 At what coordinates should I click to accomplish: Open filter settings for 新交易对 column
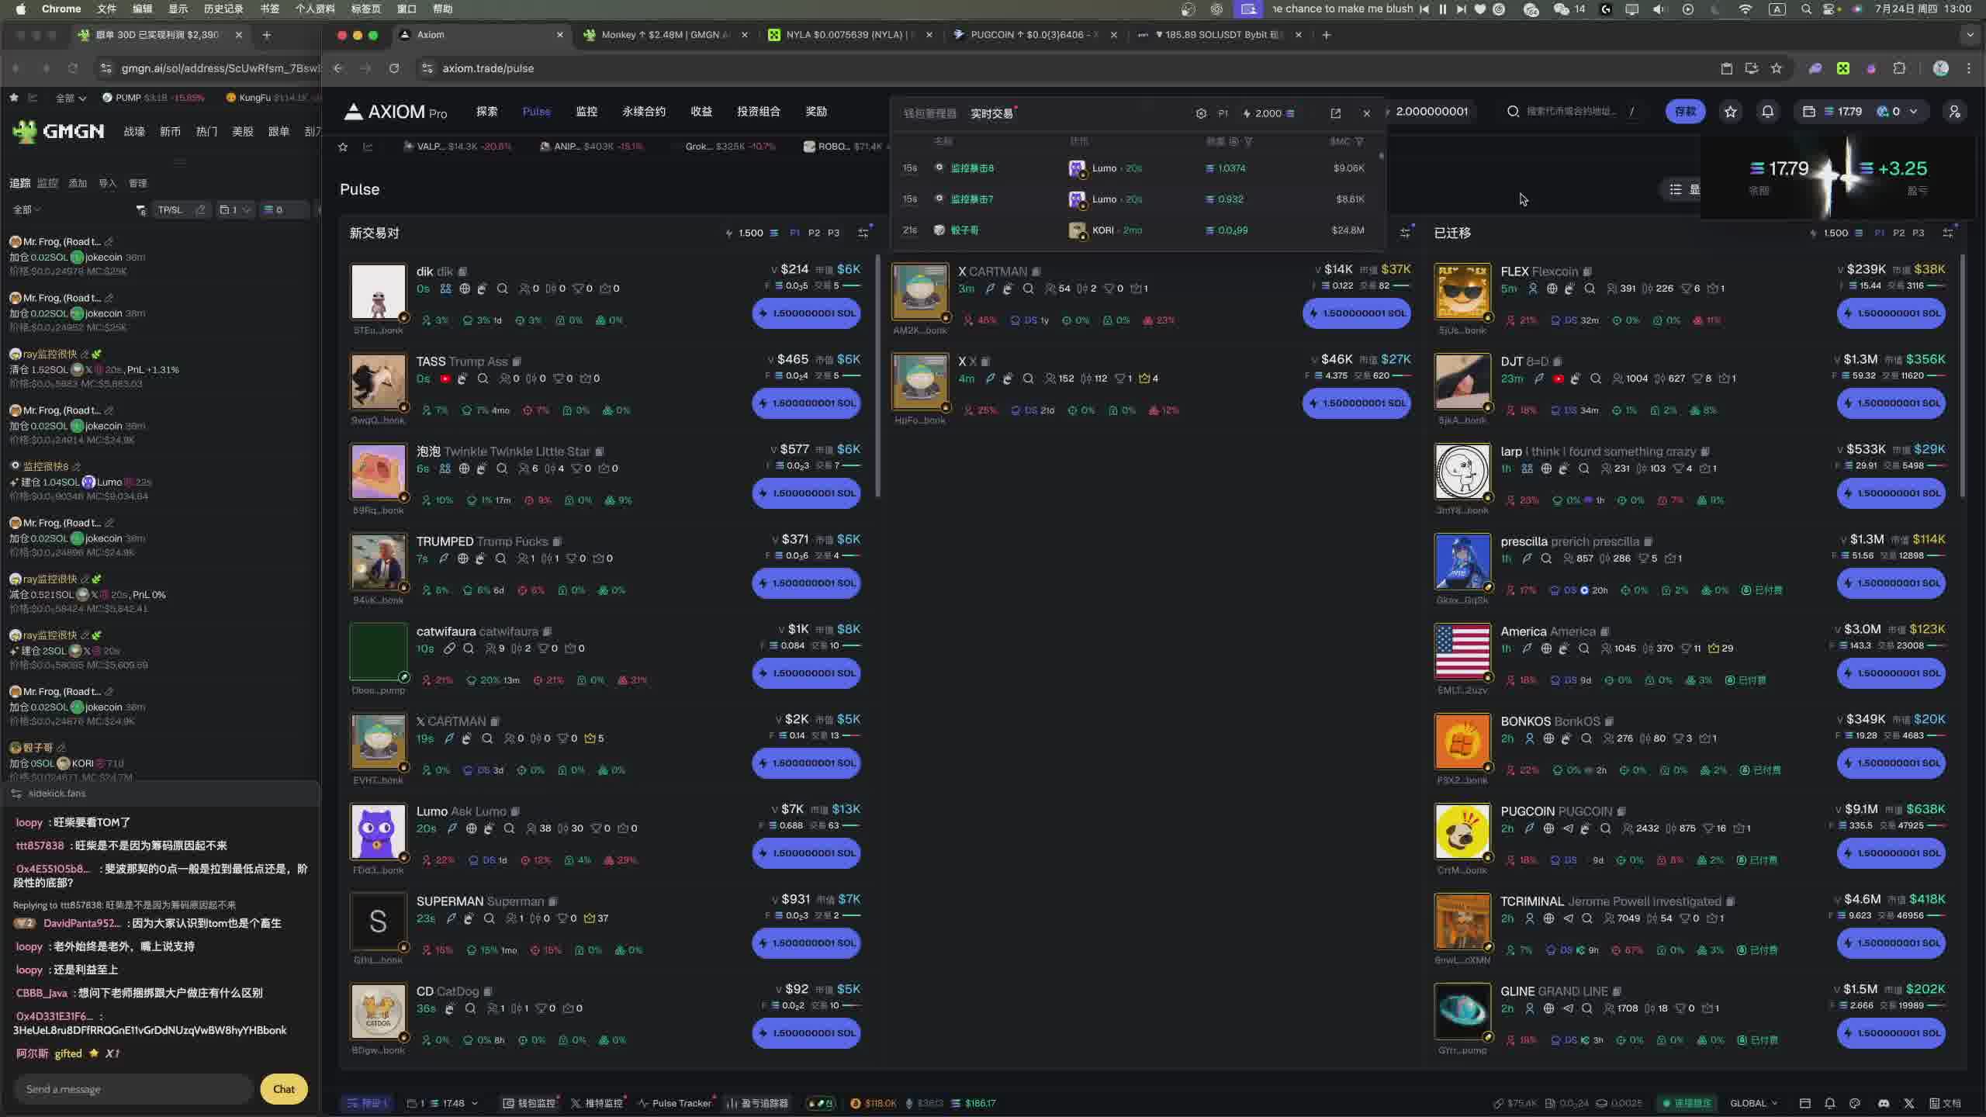coord(863,233)
